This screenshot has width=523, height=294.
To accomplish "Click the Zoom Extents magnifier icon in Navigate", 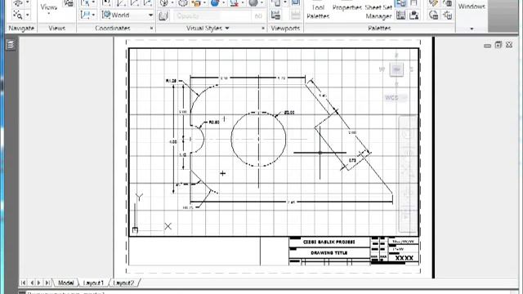I will click(17, 15).
